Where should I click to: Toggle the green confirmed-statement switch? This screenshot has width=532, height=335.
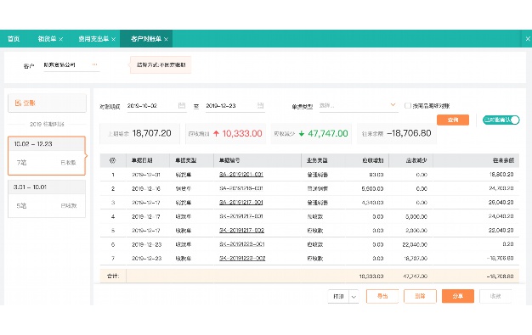(501, 120)
